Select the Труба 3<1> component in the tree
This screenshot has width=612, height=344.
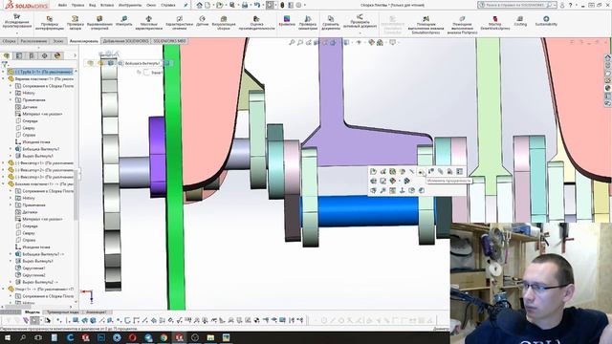pyautogui.click(x=40, y=72)
